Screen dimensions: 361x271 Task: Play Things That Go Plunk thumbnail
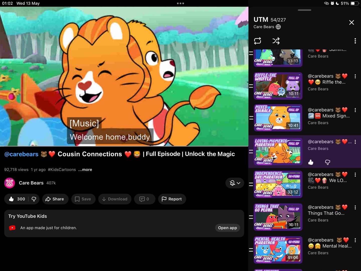pyautogui.click(x=278, y=217)
